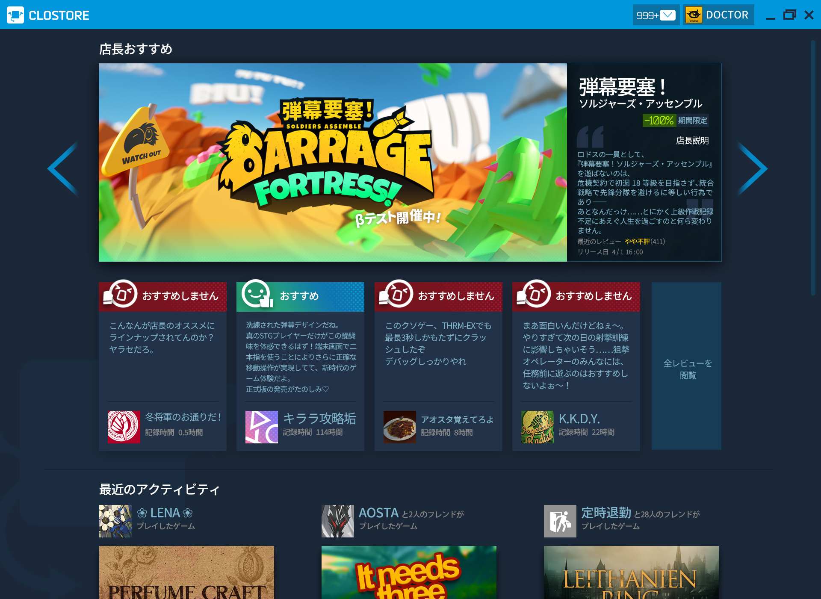Click アオスタ覚えてろよ food avatar
This screenshot has width=821, height=599.
click(x=399, y=427)
